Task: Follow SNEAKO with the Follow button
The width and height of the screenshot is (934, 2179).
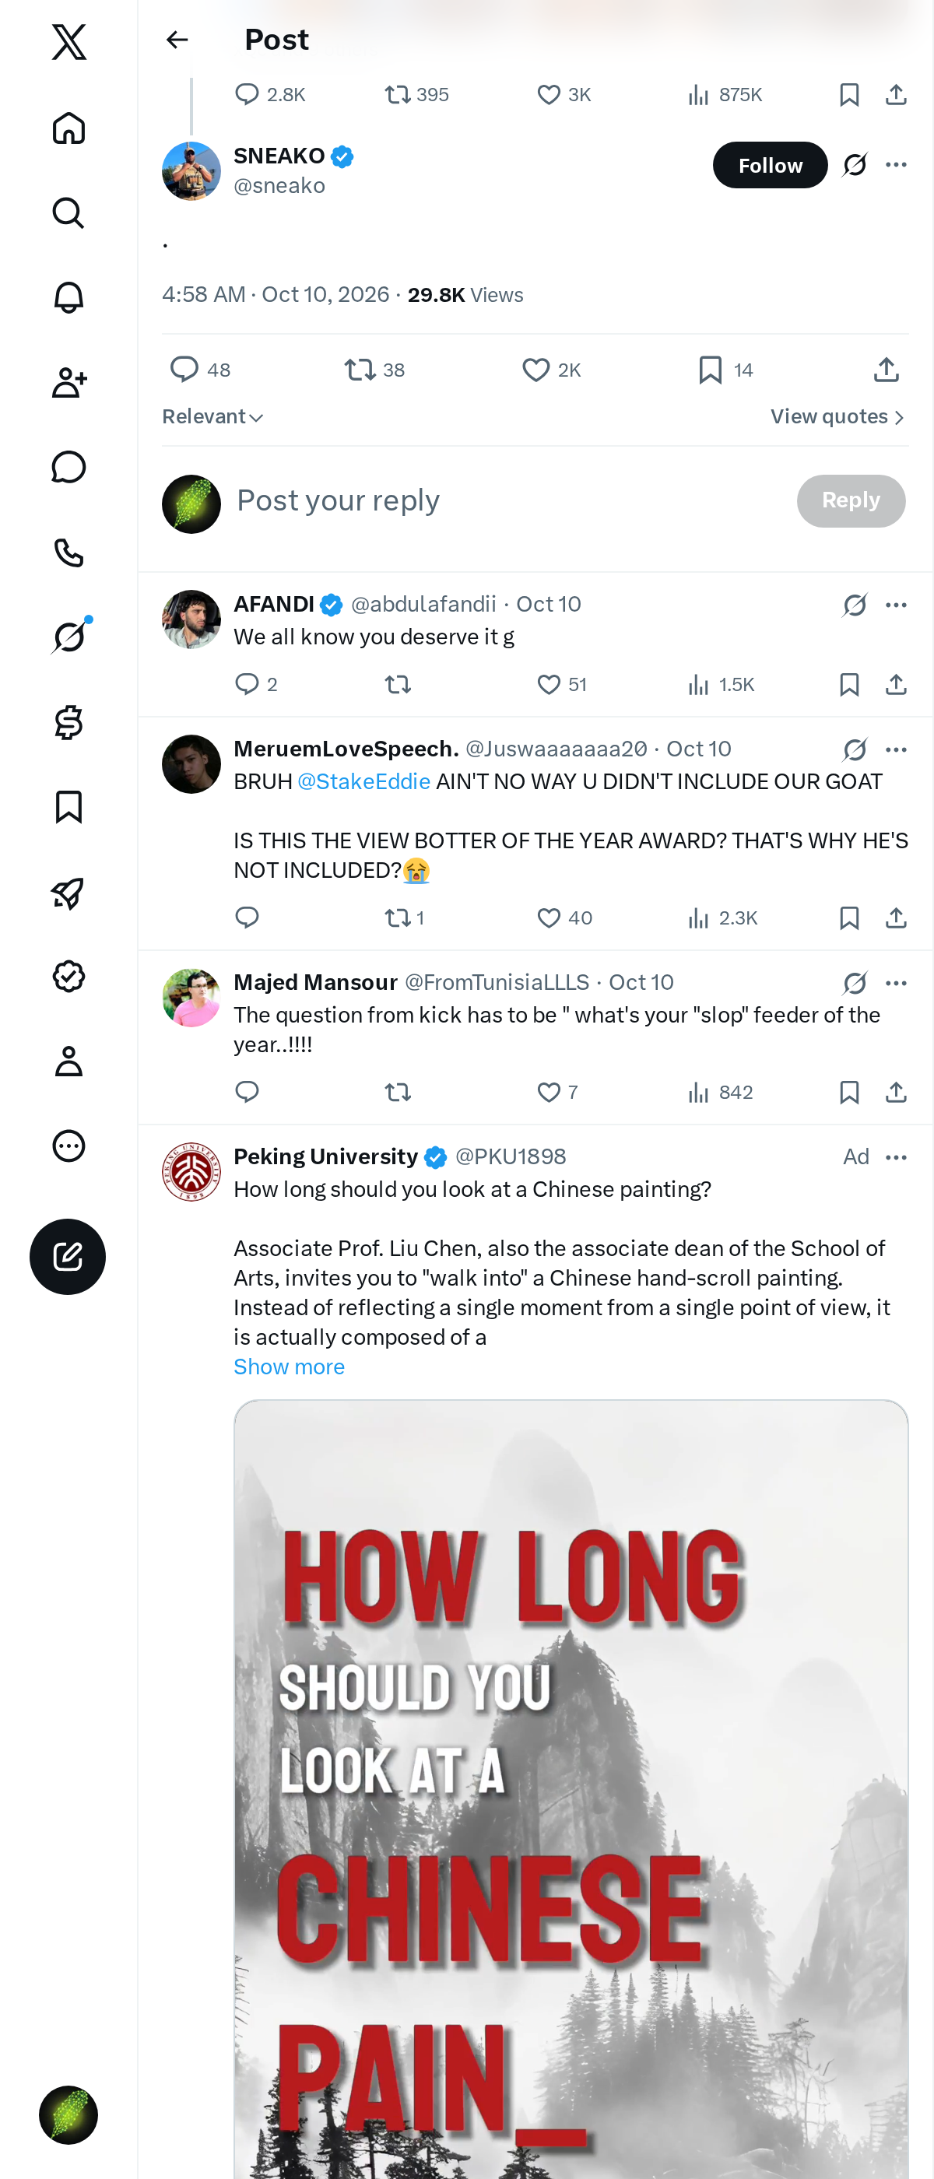Action: pos(770,165)
